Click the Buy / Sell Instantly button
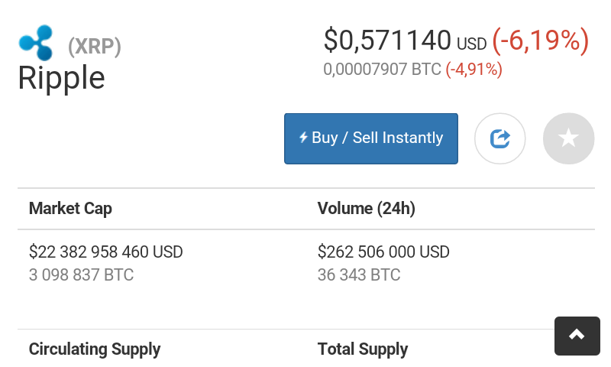611x367 pixels. tap(371, 138)
